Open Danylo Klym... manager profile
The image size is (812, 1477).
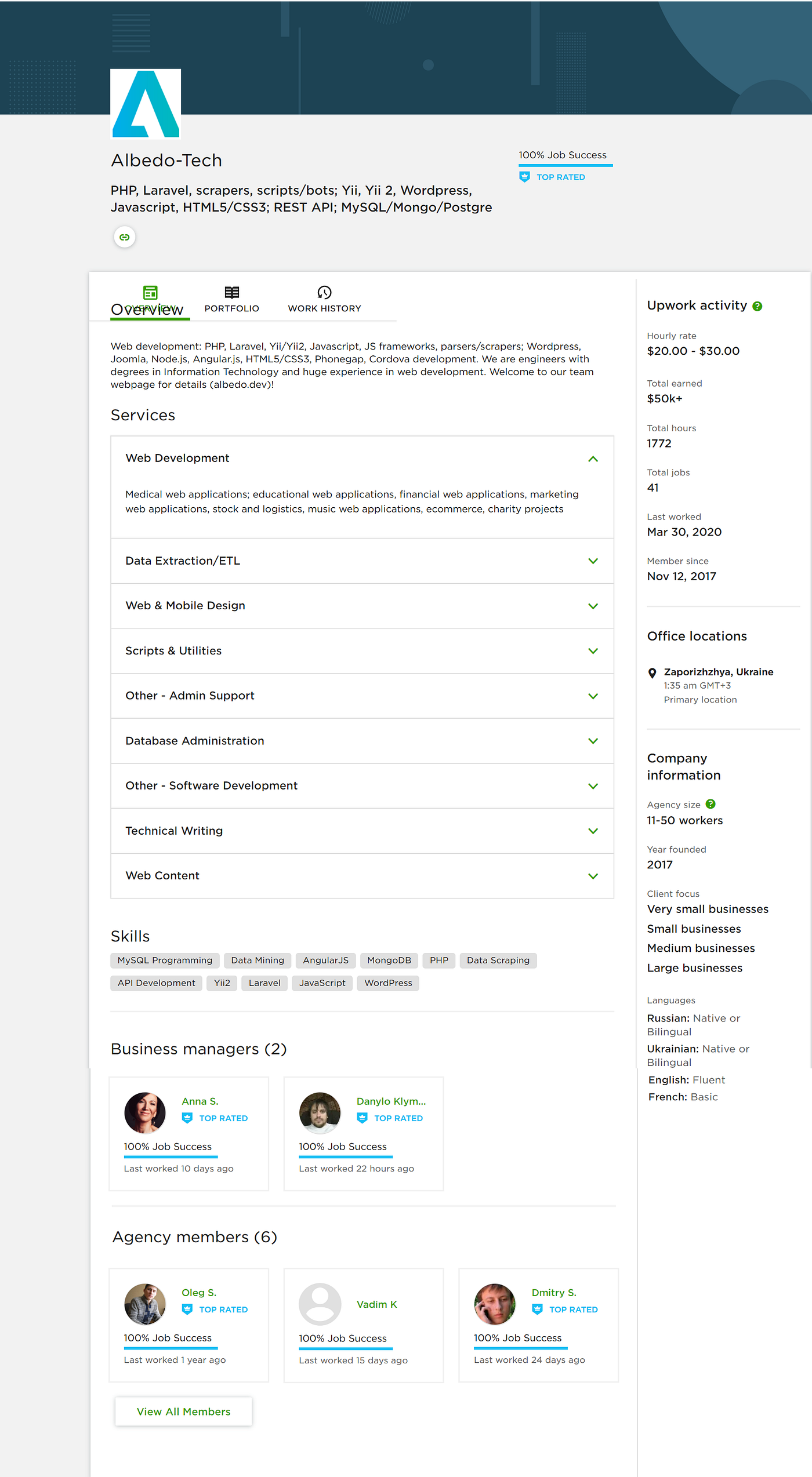[391, 1101]
